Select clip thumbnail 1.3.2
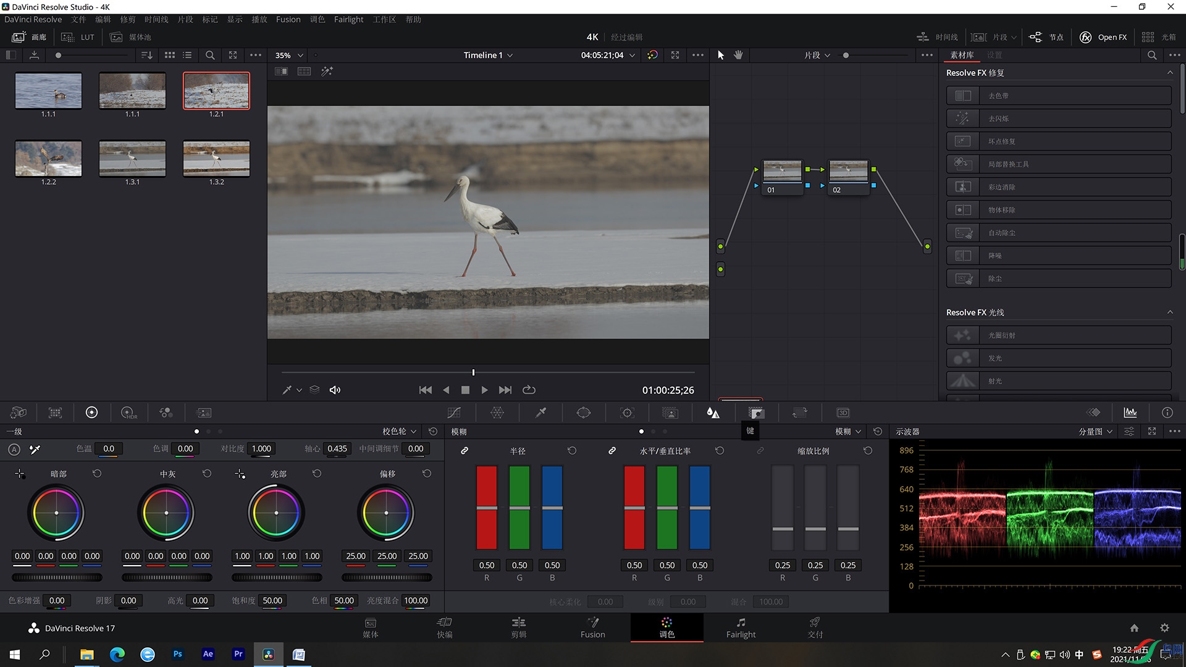 216,159
